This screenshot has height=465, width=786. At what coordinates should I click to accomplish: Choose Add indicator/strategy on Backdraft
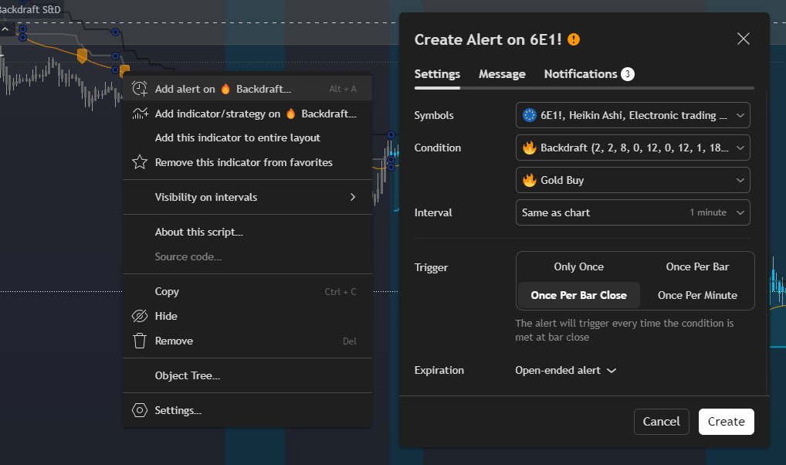(x=247, y=114)
